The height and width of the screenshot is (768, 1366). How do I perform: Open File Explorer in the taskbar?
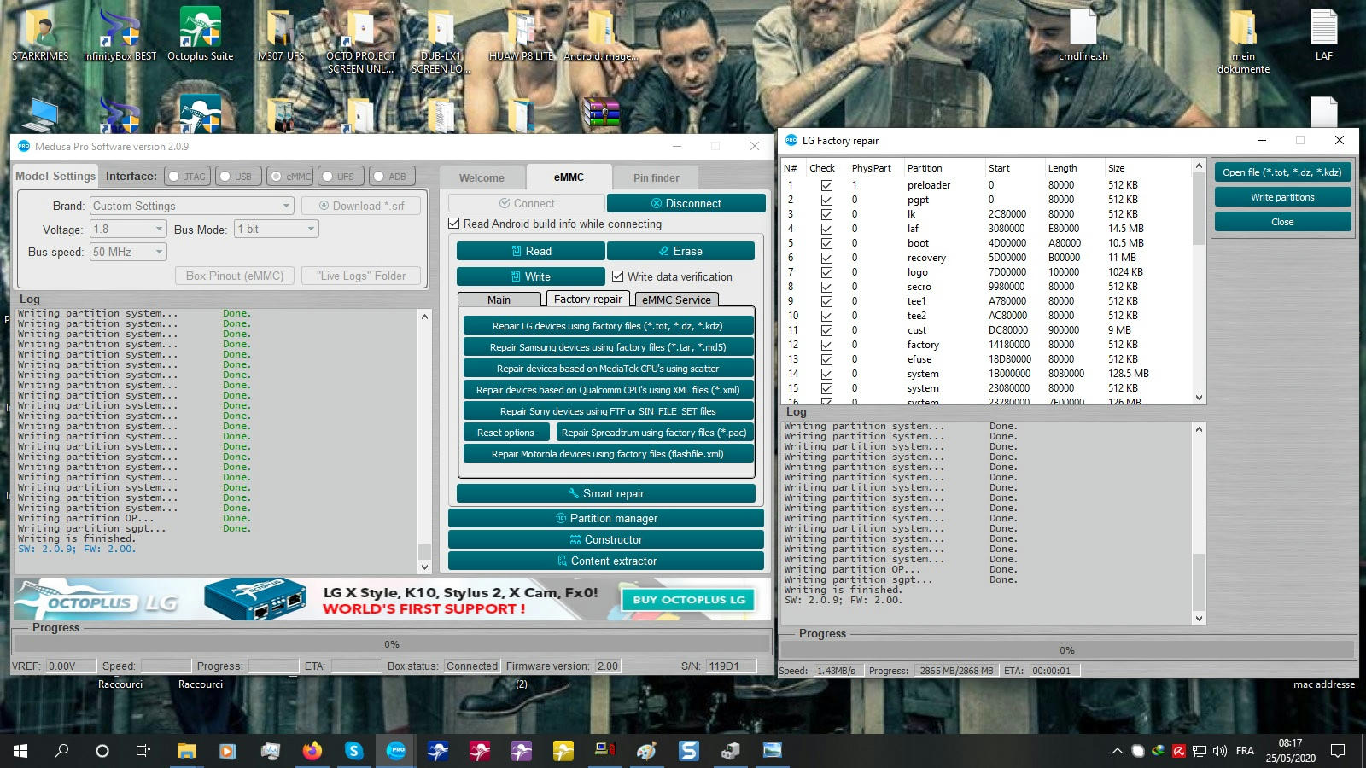(186, 751)
